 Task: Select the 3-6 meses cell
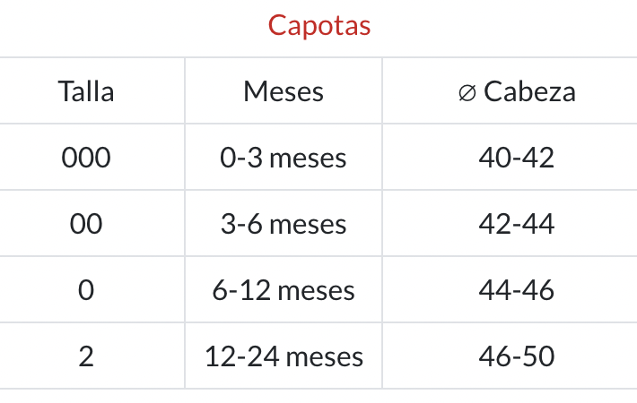pyautogui.click(x=284, y=224)
